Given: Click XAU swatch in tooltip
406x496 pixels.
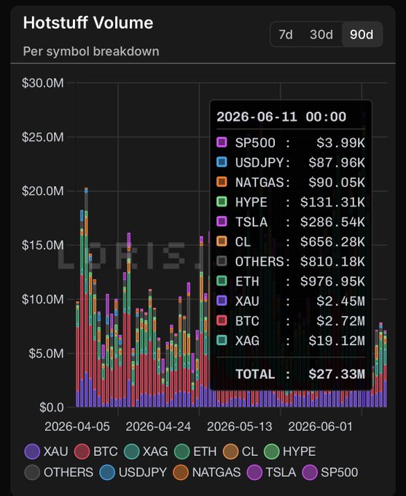Looking at the screenshot, I should pyautogui.click(x=222, y=301).
